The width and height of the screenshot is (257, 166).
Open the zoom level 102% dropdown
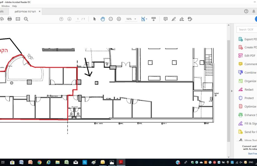pos(131,19)
